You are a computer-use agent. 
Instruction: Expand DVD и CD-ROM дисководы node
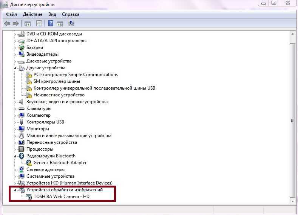tap(15, 34)
